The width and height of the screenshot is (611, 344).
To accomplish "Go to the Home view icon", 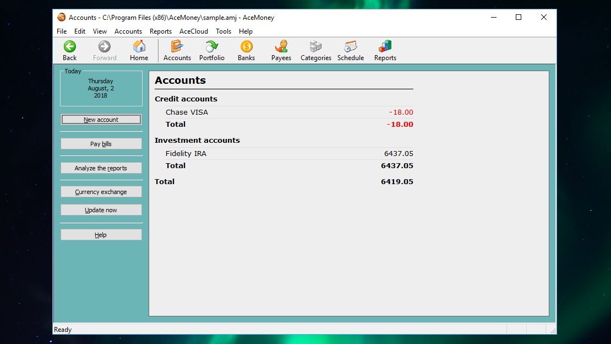I will coord(139,46).
